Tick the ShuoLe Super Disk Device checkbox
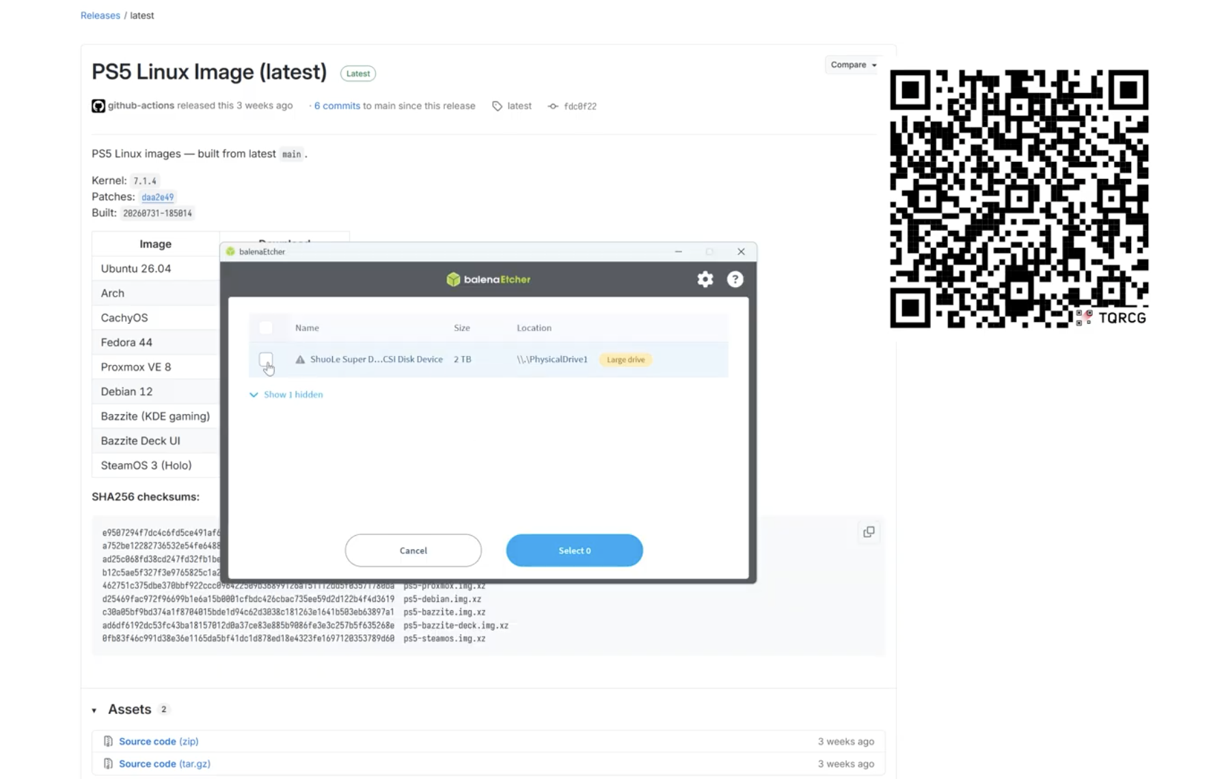The image size is (1207, 779). click(266, 359)
